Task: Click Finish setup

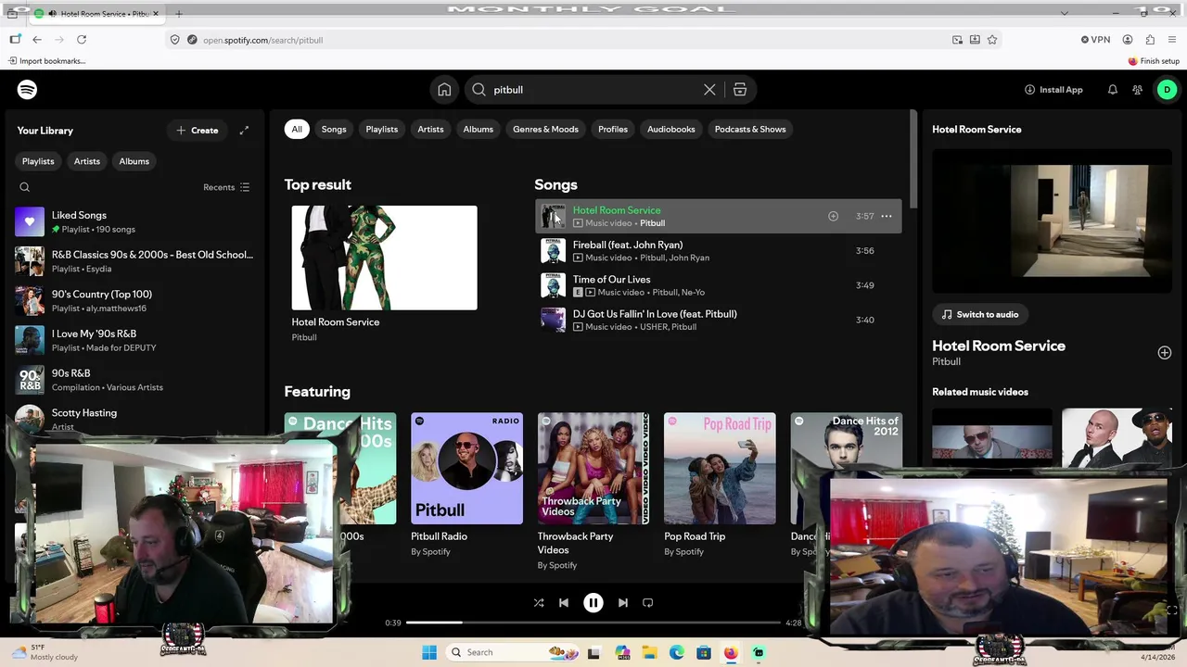Action: [1154, 61]
